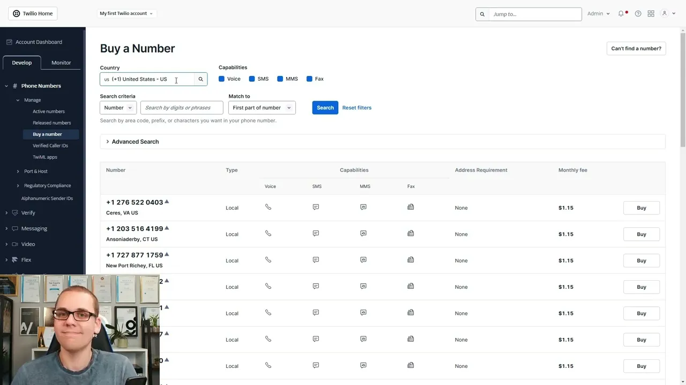Click the Country input field
This screenshot has width=686, height=385.
coord(147,79)
